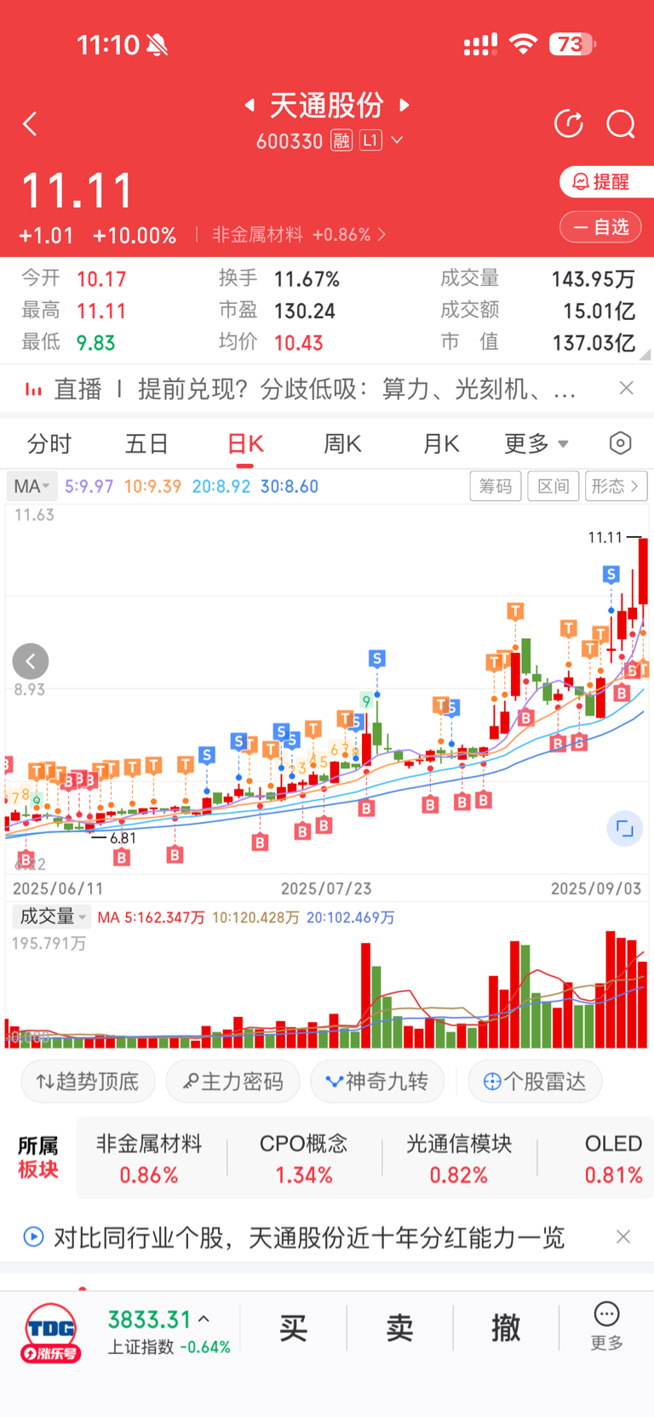This screenshot has height=1417, width=654.
Task: Switch to 周K chart tab
Action: tap(343, 443)
